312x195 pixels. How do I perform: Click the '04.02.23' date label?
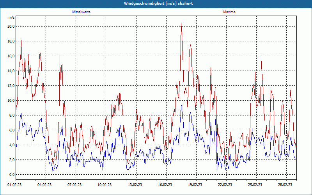coord(44,185)
